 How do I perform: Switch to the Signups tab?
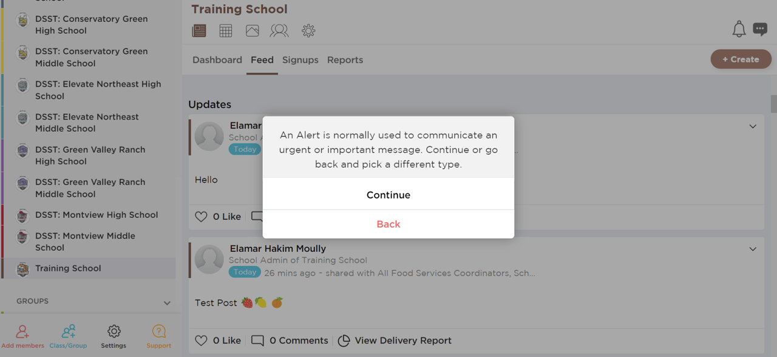[x=300, y=60]
